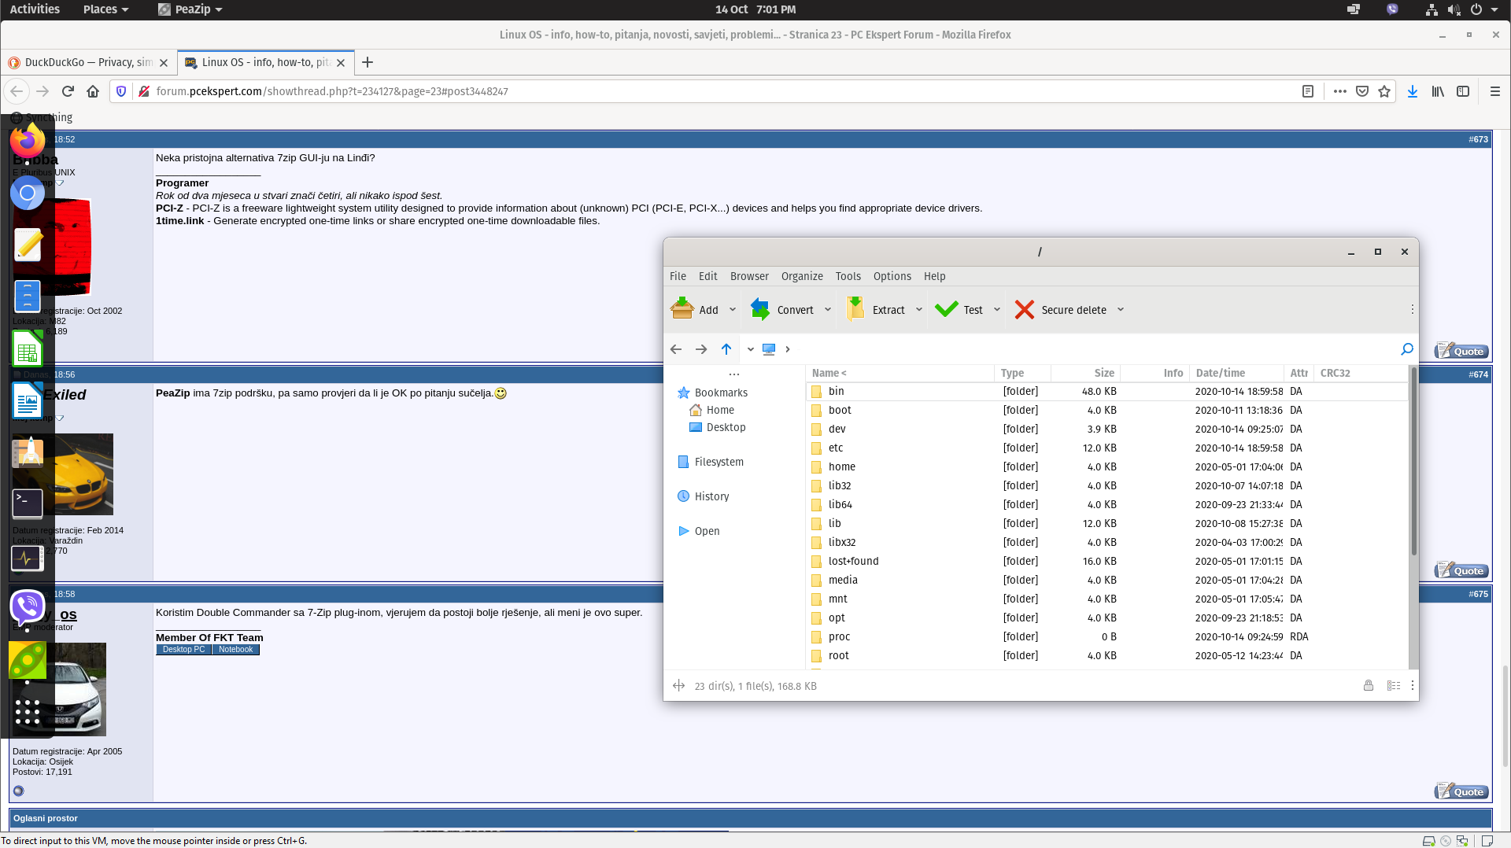Click Quote button on post #673
This screenshot has width=1511, height=848.
click(1461, 351)
